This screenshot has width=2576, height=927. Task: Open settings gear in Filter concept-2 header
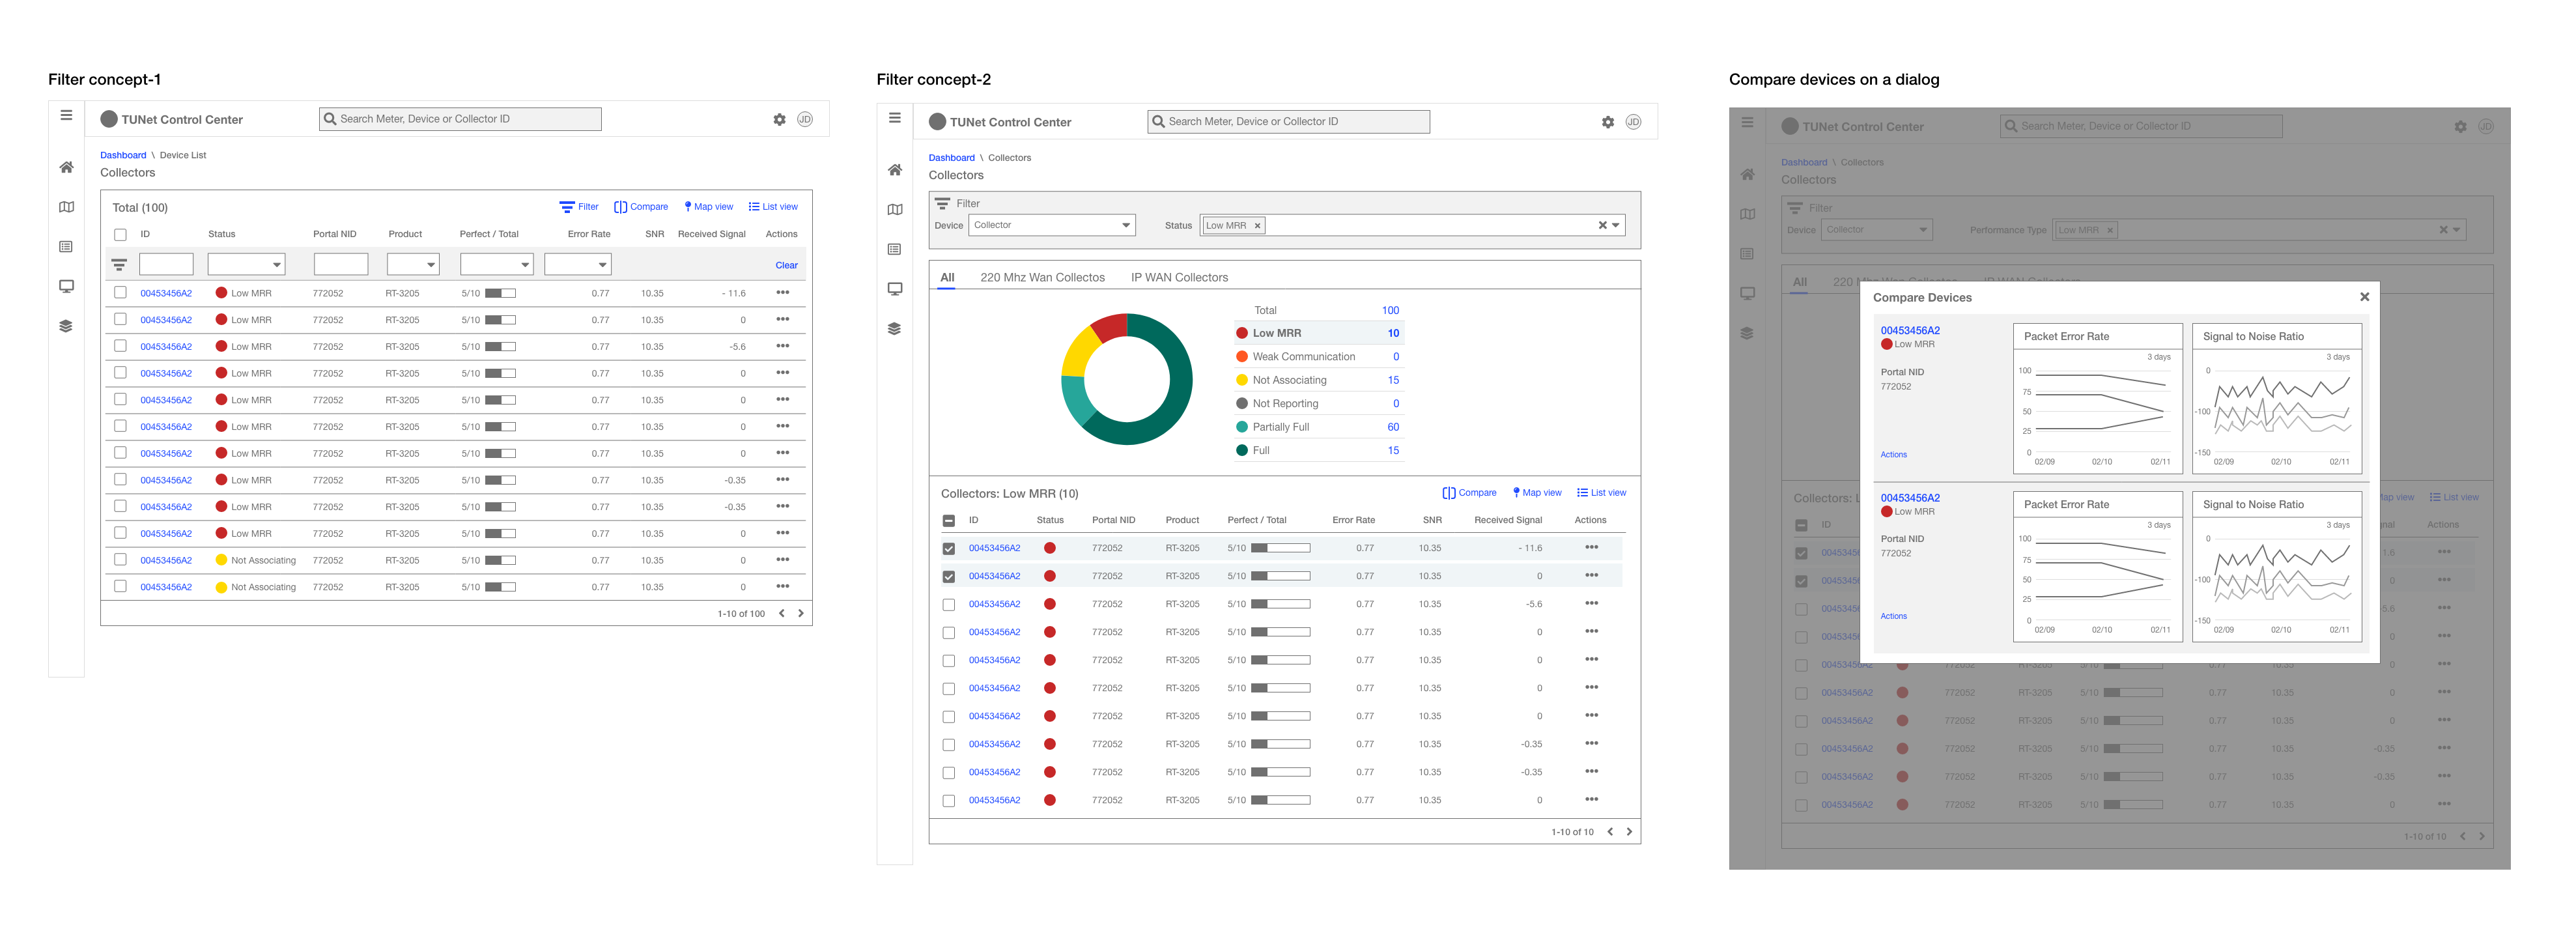click(x=1608, y=122)
